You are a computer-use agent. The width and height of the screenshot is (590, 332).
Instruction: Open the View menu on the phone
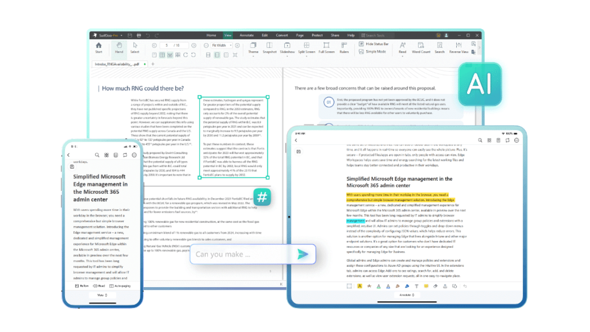click(x=102, y=295)
